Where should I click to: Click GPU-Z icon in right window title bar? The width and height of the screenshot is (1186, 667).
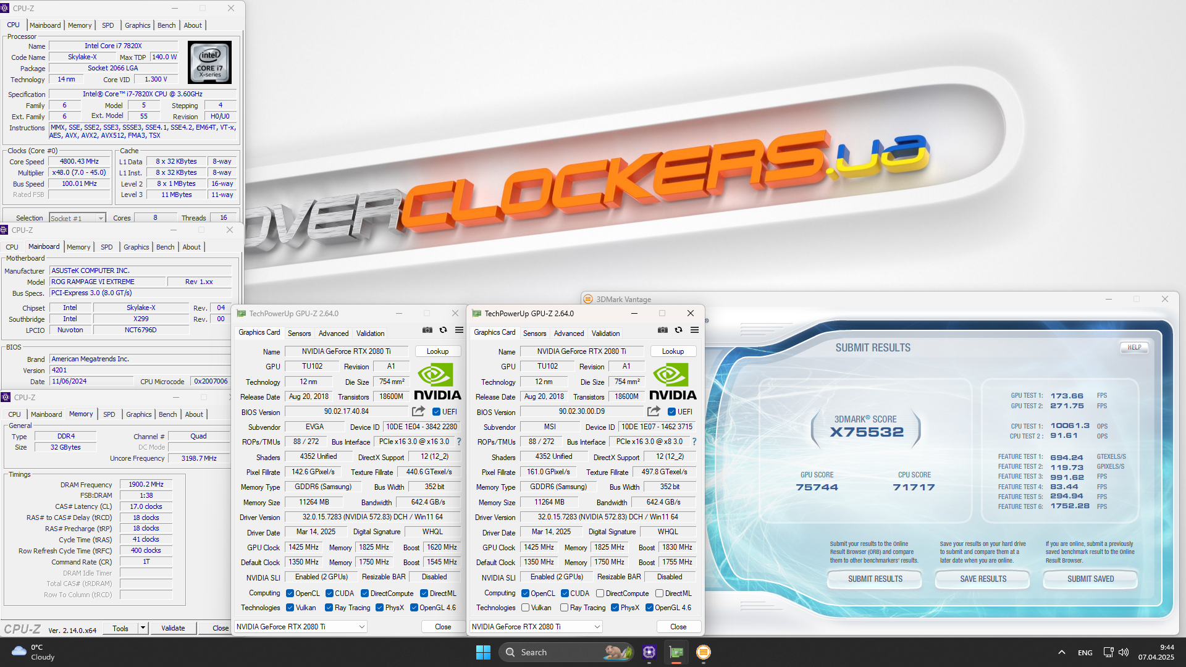pos(477,313)
